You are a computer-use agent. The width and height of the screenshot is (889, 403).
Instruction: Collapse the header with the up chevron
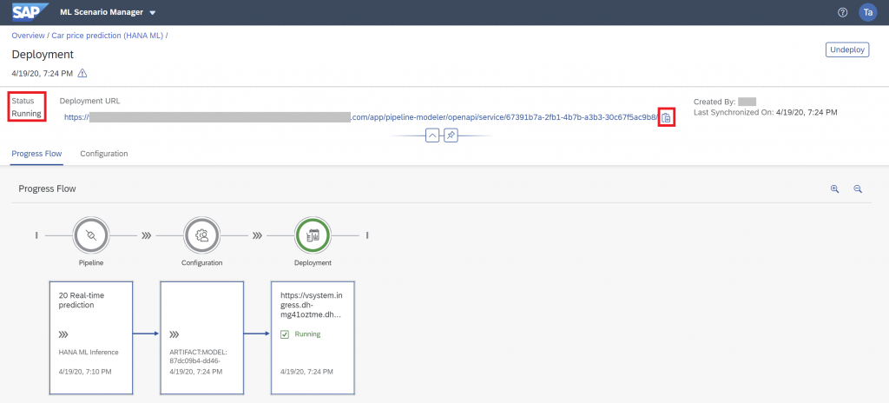(432, 135)
